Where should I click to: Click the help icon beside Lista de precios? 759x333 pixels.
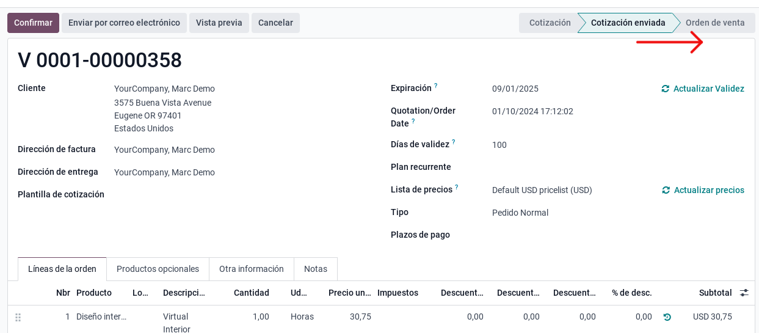[457, 188]
